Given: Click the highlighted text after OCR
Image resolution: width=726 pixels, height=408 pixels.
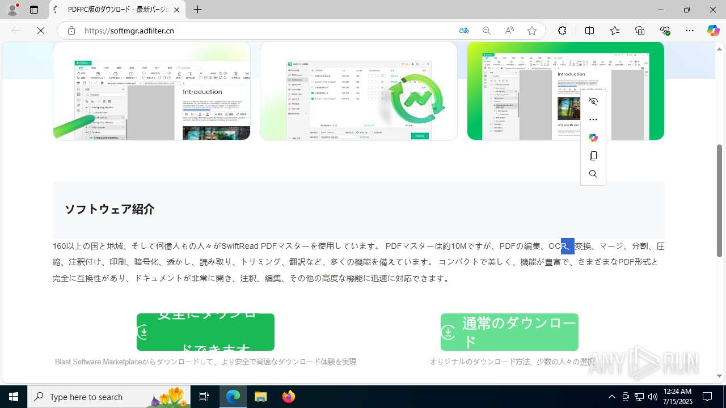Looking at the screenshot, I should [x=568, y=246].
